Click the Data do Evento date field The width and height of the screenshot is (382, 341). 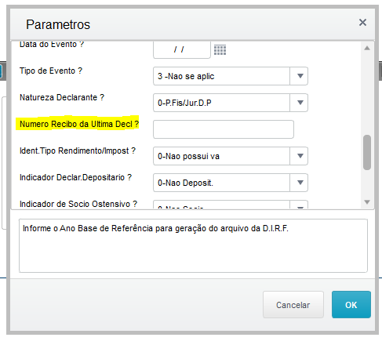pos(182,49)
